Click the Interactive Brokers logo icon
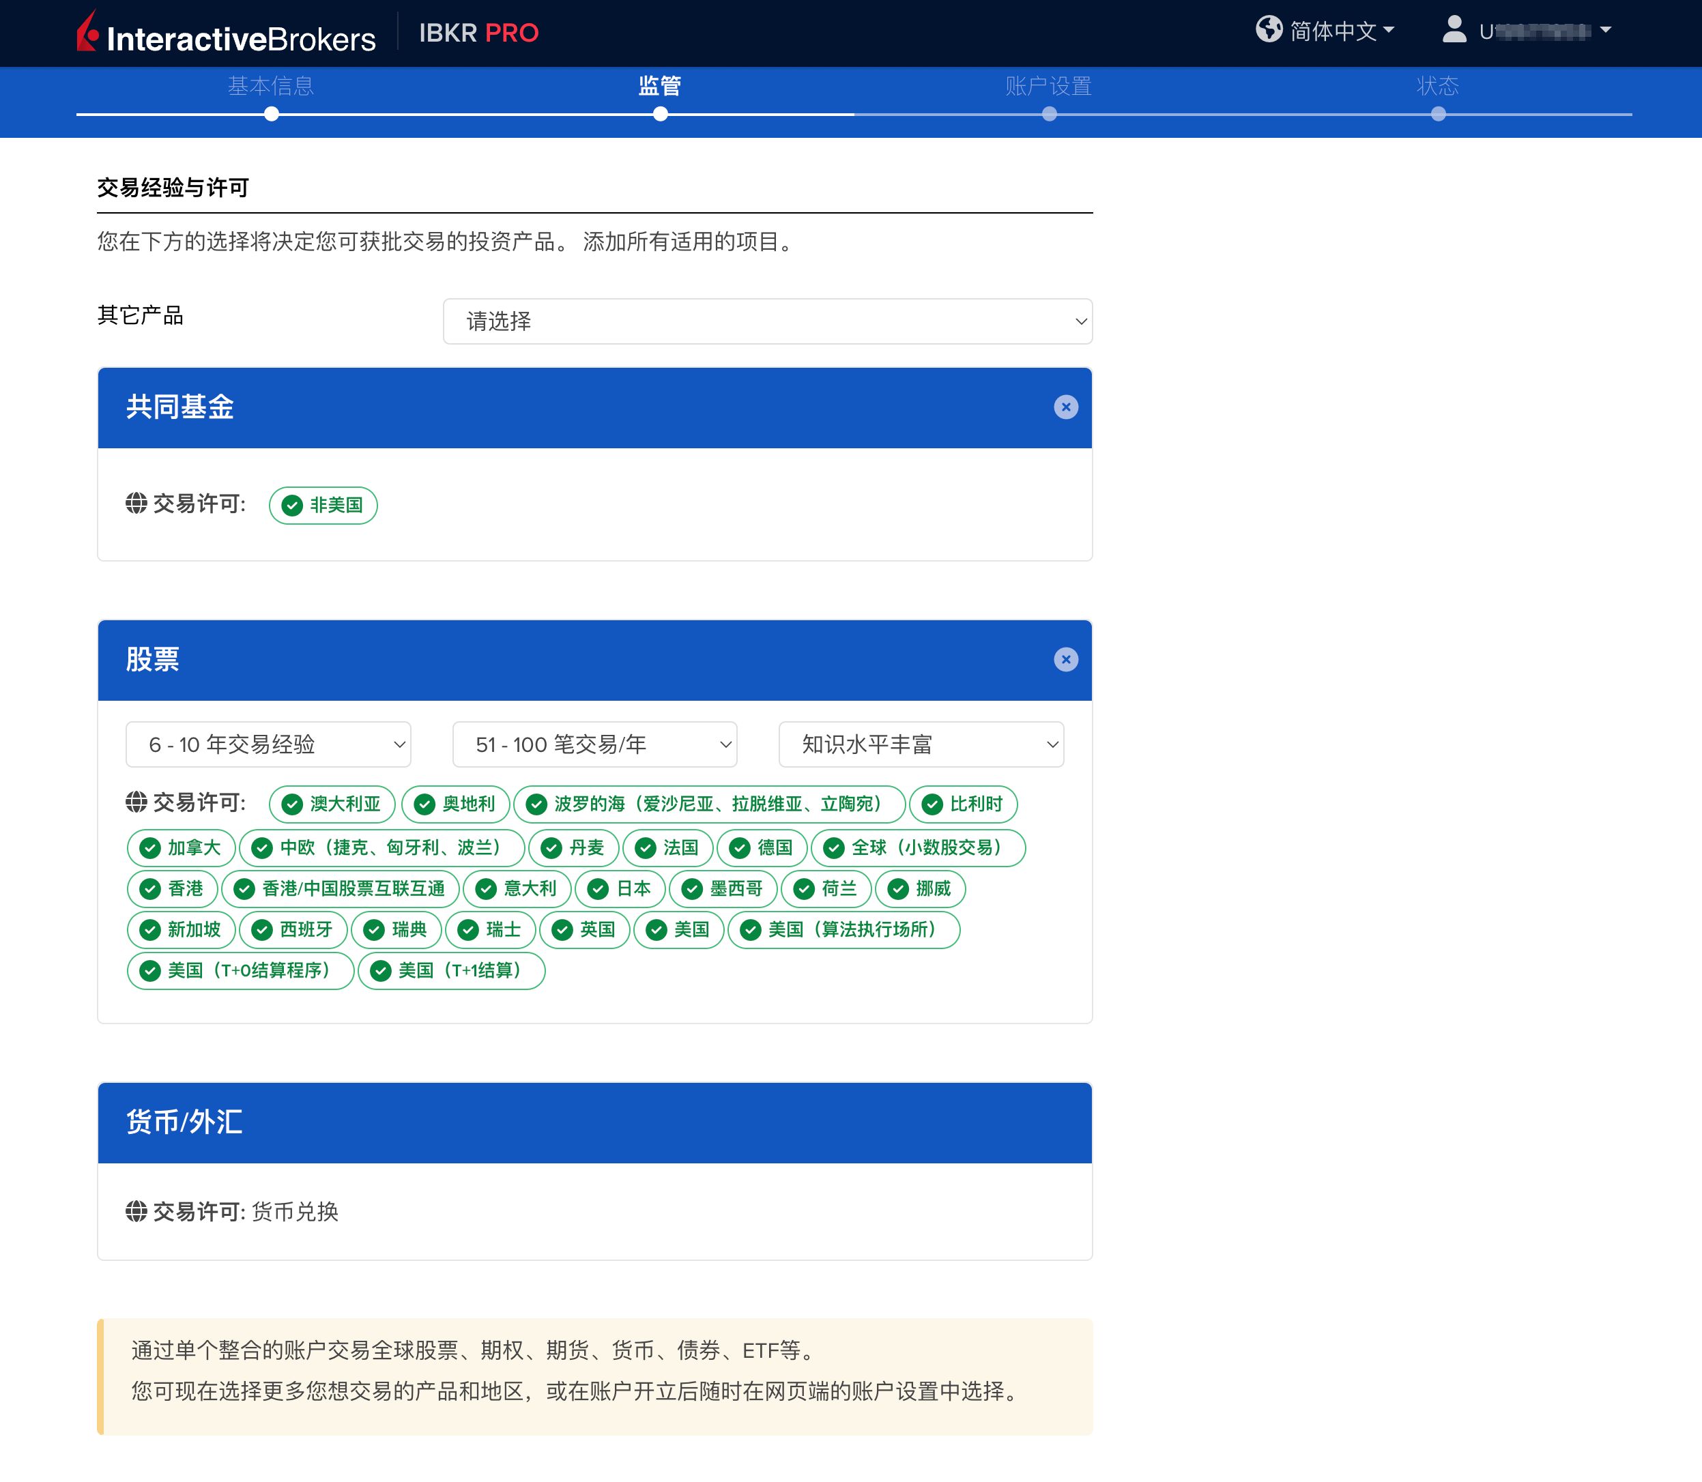The width and height of the screenshot is (1702, 1482). click(87, 31)
